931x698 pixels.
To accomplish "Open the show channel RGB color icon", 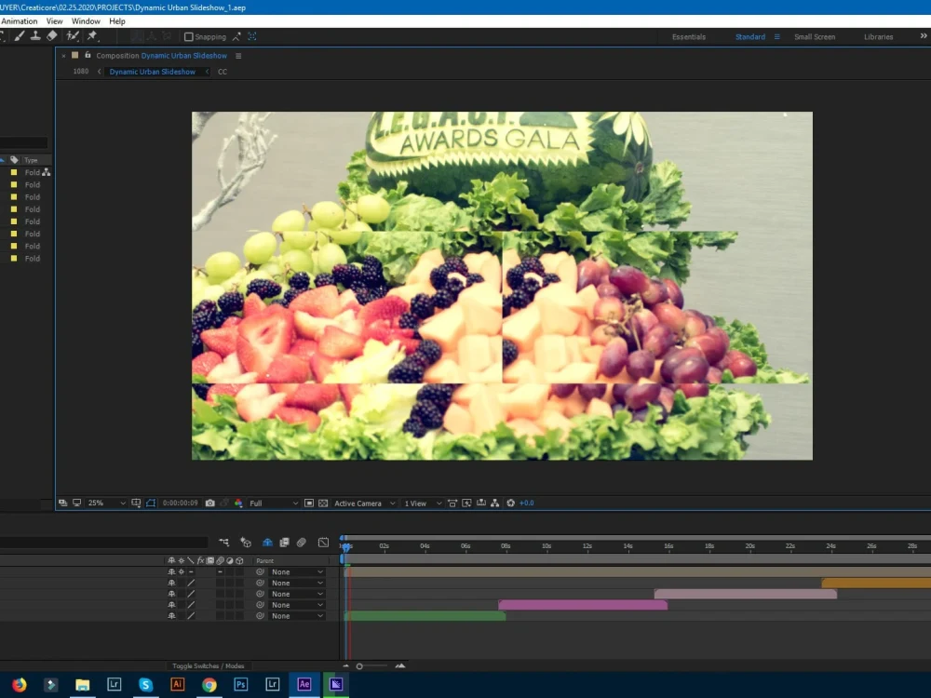I will click(x=238, y=503).
